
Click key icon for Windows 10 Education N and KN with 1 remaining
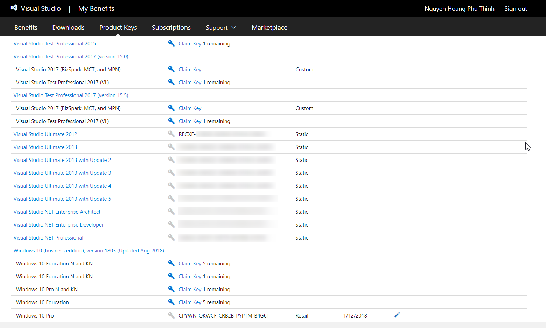coord(171,276)
